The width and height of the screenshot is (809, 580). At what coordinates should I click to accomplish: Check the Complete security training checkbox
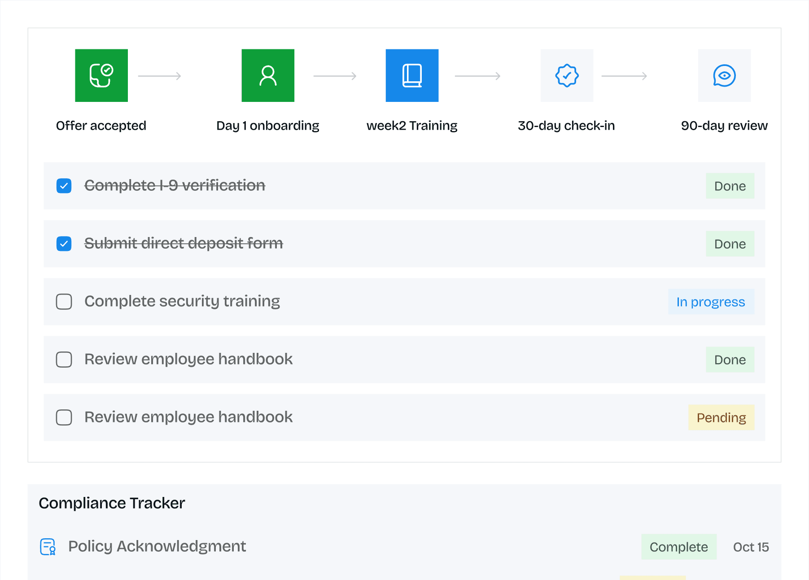click(64, 302)
